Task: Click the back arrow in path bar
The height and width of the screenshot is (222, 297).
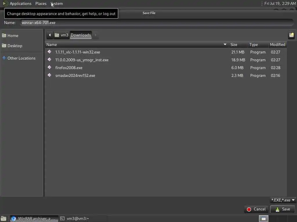Action: pyautogui.click(x=50, y=35)
